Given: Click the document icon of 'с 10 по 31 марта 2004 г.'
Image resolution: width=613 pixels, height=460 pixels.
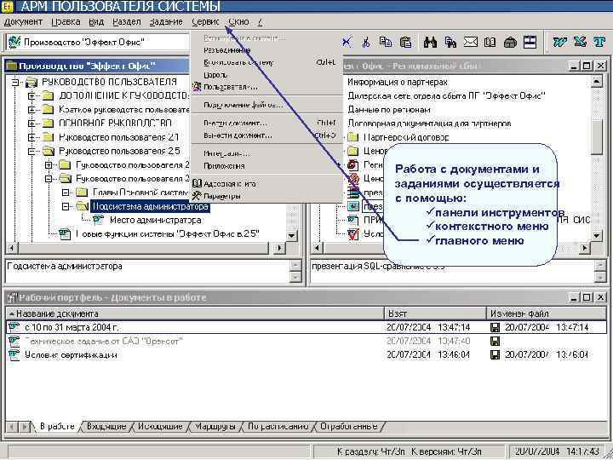Looking at the screenshot, I should click(x=14, y=327).
